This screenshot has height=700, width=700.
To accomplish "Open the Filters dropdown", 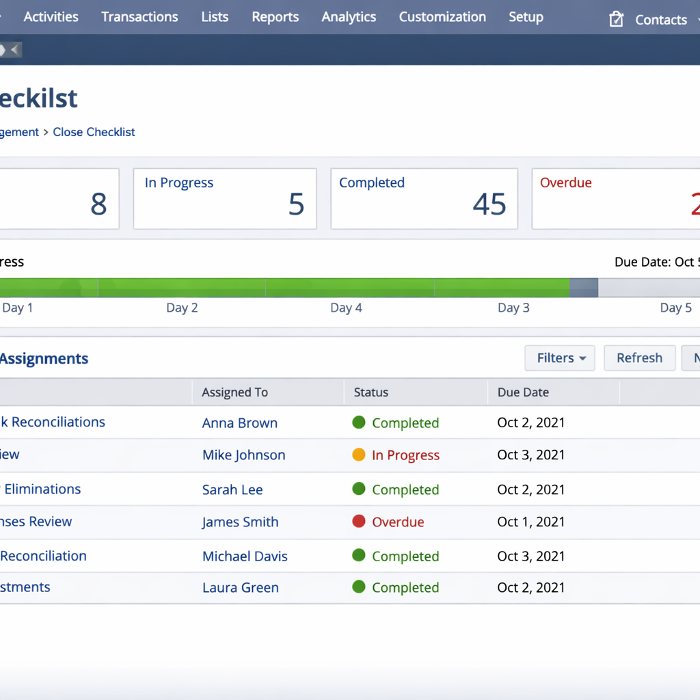I will pos(560,358).
